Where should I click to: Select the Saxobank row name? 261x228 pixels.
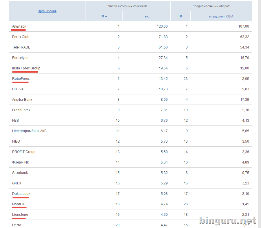[20, 173]
